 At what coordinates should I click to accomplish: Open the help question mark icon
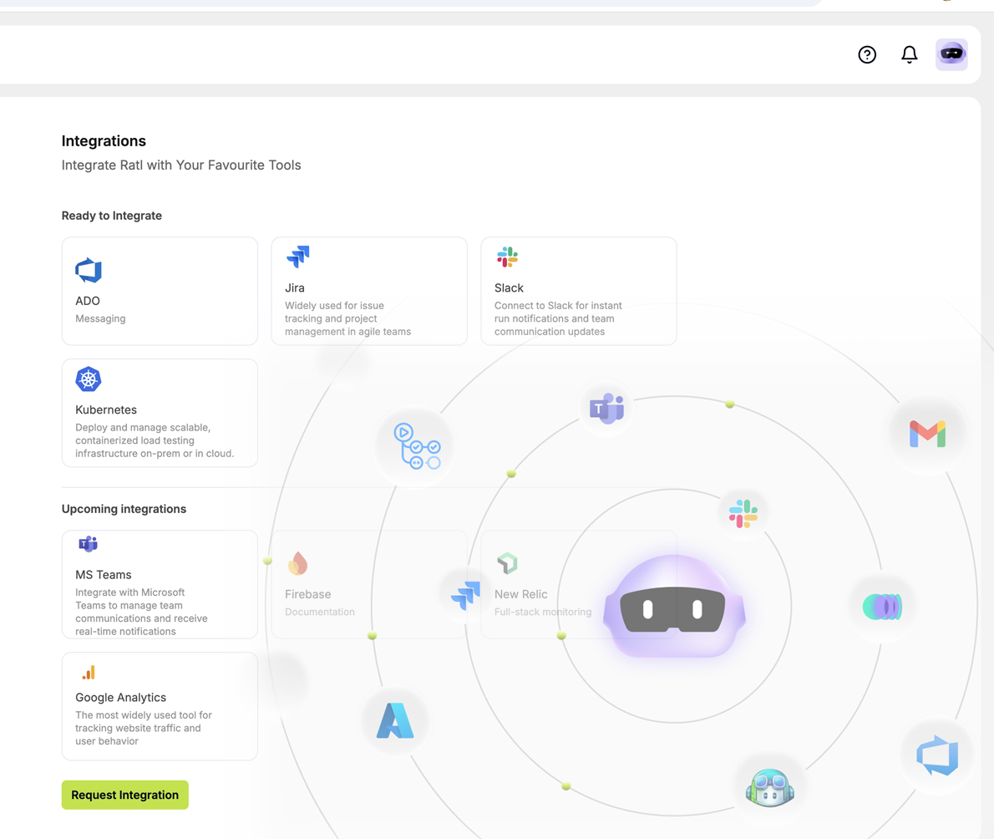tap(866, 54)
